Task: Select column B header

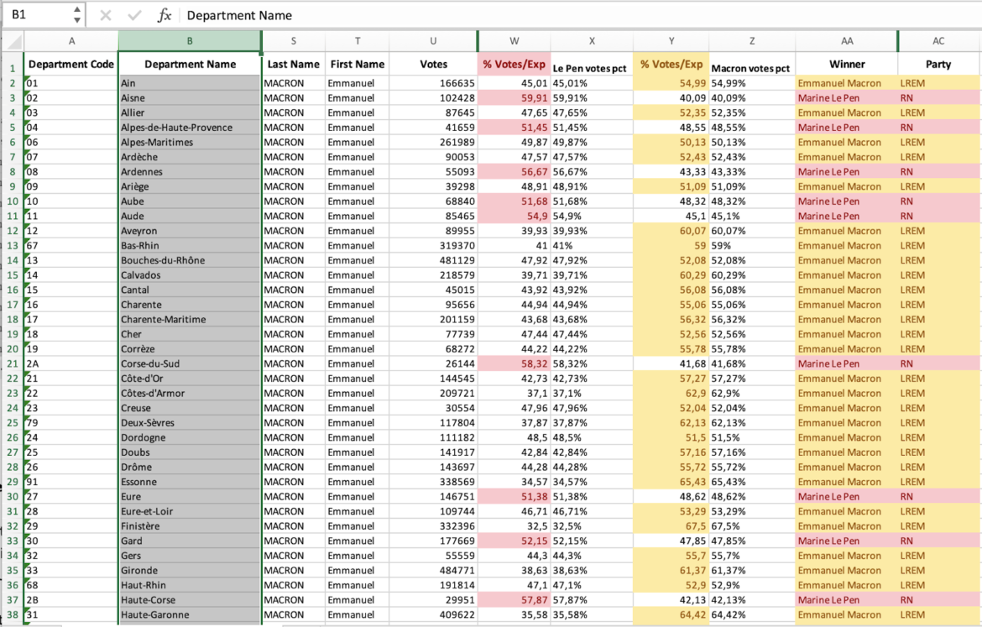Action: click(x=189, y=40)
